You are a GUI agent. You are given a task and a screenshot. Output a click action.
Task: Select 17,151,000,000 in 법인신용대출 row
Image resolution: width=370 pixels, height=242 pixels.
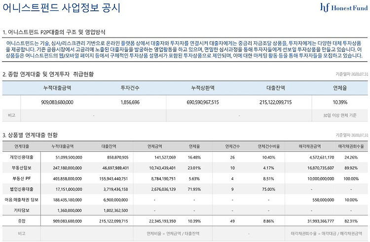69,189
